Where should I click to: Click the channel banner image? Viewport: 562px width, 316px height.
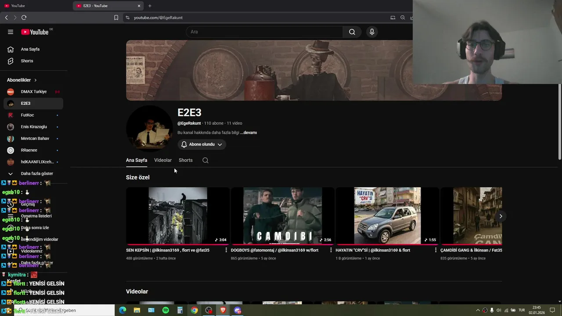pos(314,71)
